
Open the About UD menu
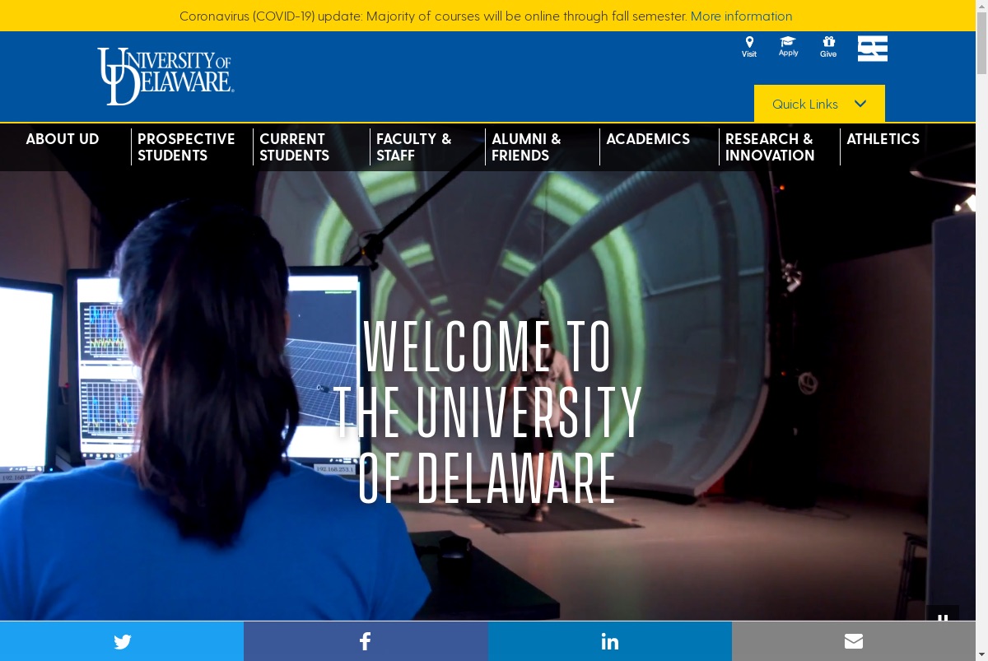tap(63, 139)
